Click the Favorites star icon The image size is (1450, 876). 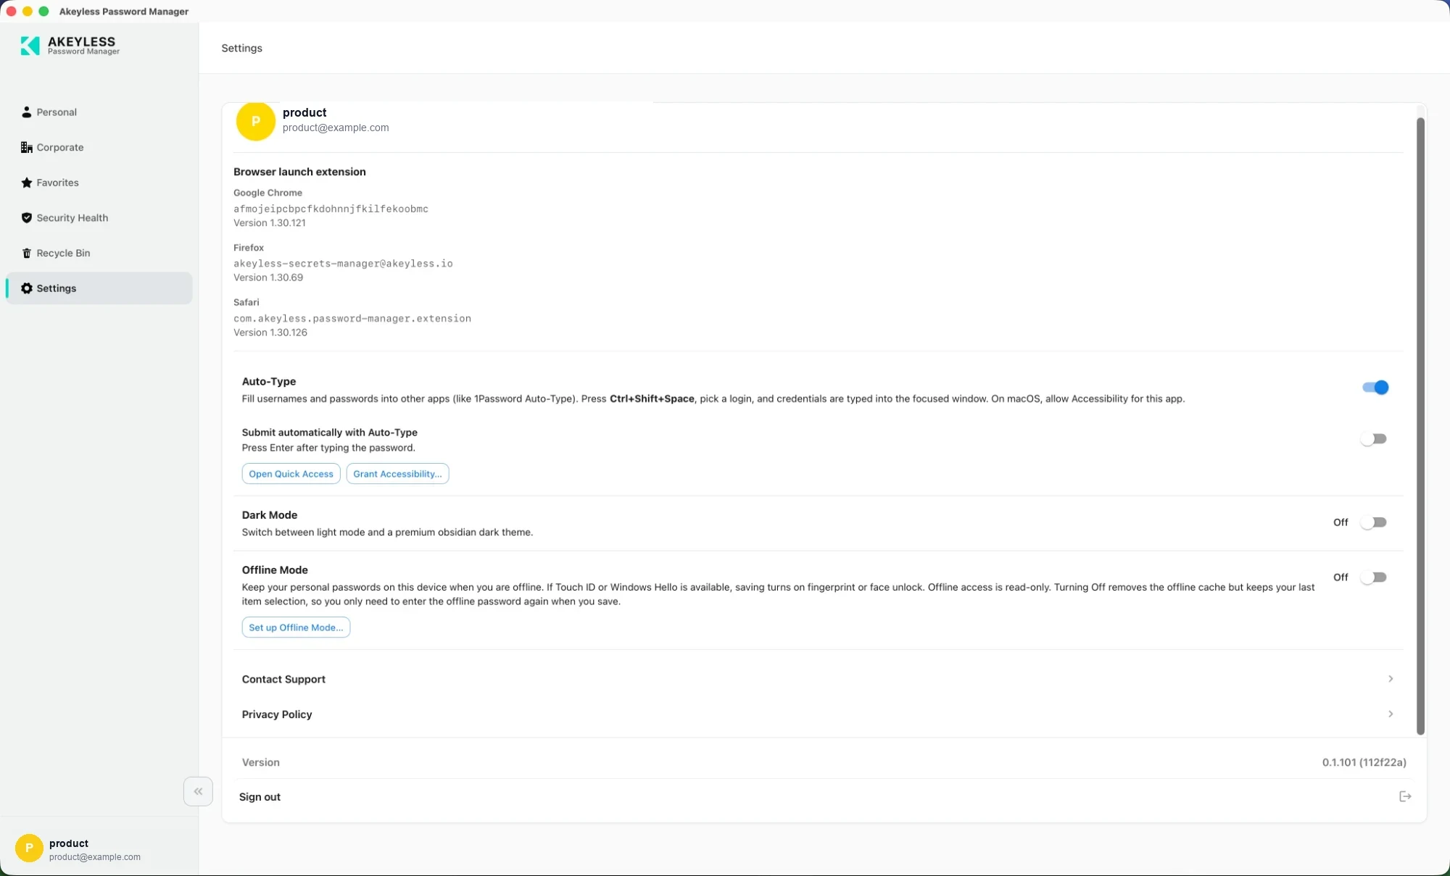[26, 183]
